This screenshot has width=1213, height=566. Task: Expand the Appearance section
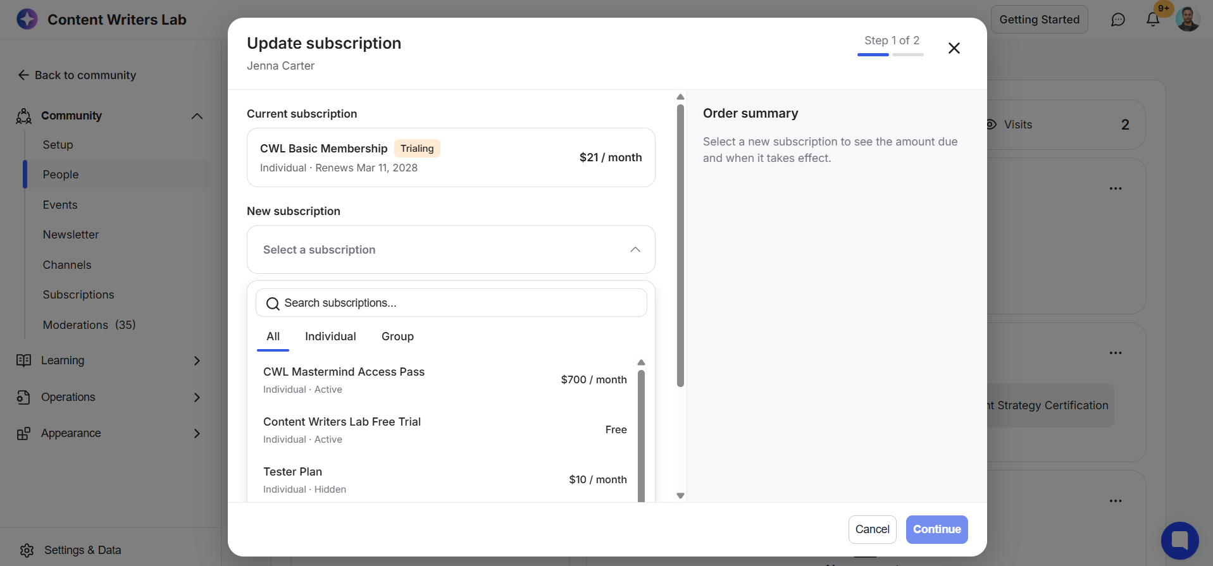pos(197,433)
